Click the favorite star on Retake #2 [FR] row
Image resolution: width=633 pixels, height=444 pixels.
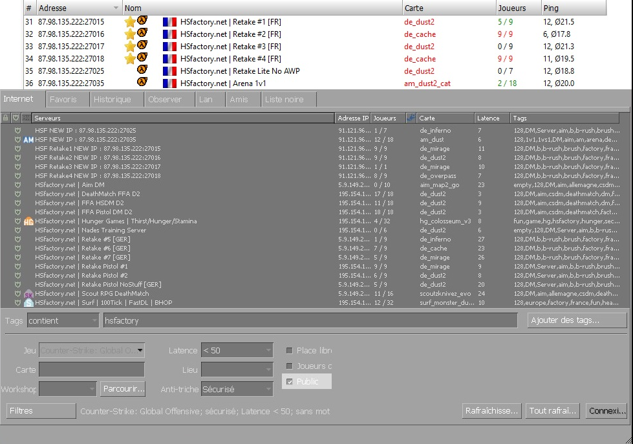tap(129, 34)
